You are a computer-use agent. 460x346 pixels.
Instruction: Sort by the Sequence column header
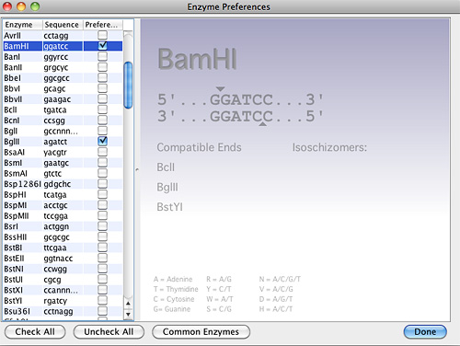[x=63, y=25]
